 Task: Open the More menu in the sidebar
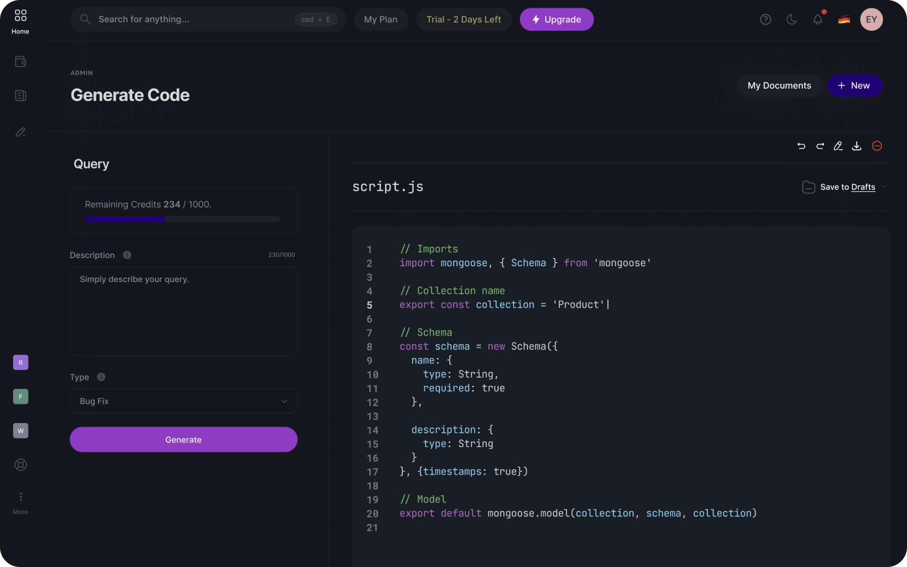20,496
